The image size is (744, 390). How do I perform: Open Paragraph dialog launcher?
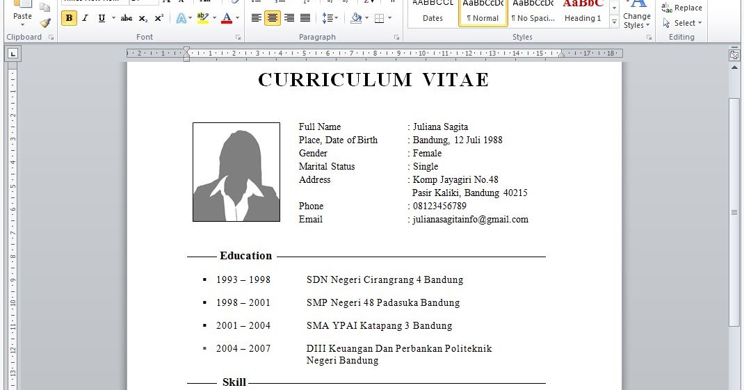point(396,37)
